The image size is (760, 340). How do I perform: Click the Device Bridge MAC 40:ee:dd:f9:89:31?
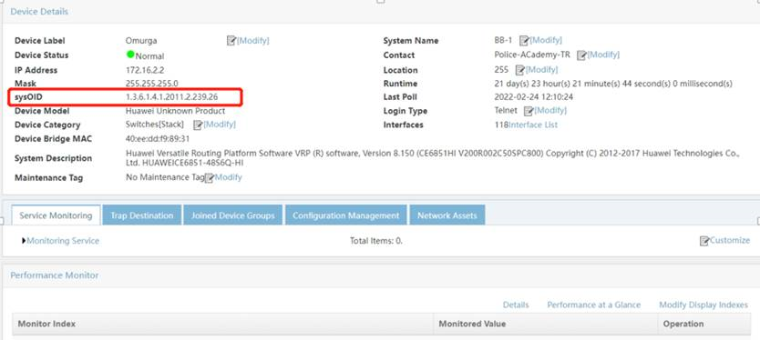[x=158, y=138]
